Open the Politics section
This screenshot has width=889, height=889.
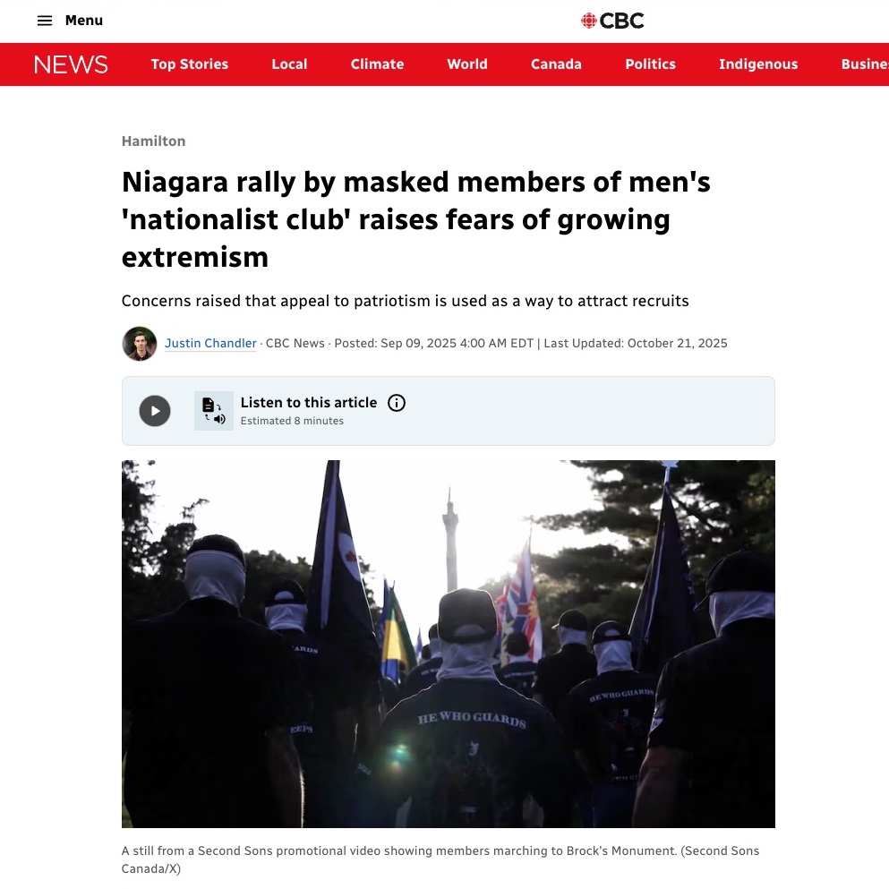click(650, 64)
